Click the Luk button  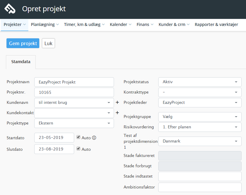48,43
